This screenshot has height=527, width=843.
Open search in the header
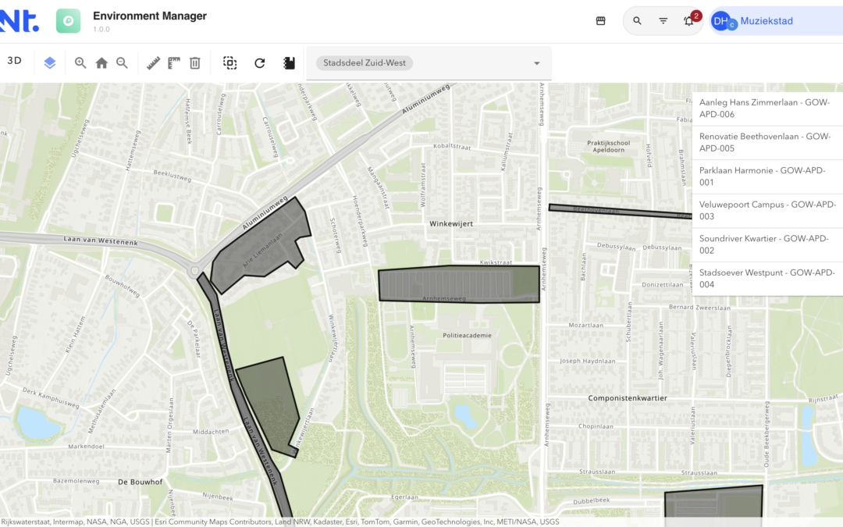pyautogui.click(x=637, y=21)
